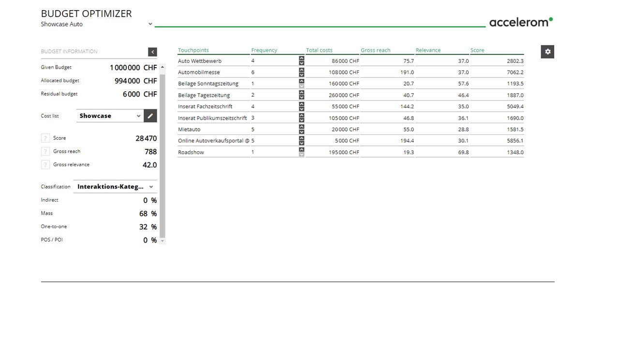619x348 pixels.
Task: Sort table by Score column header
Action: pyautogui.click(x=477, y=50)
